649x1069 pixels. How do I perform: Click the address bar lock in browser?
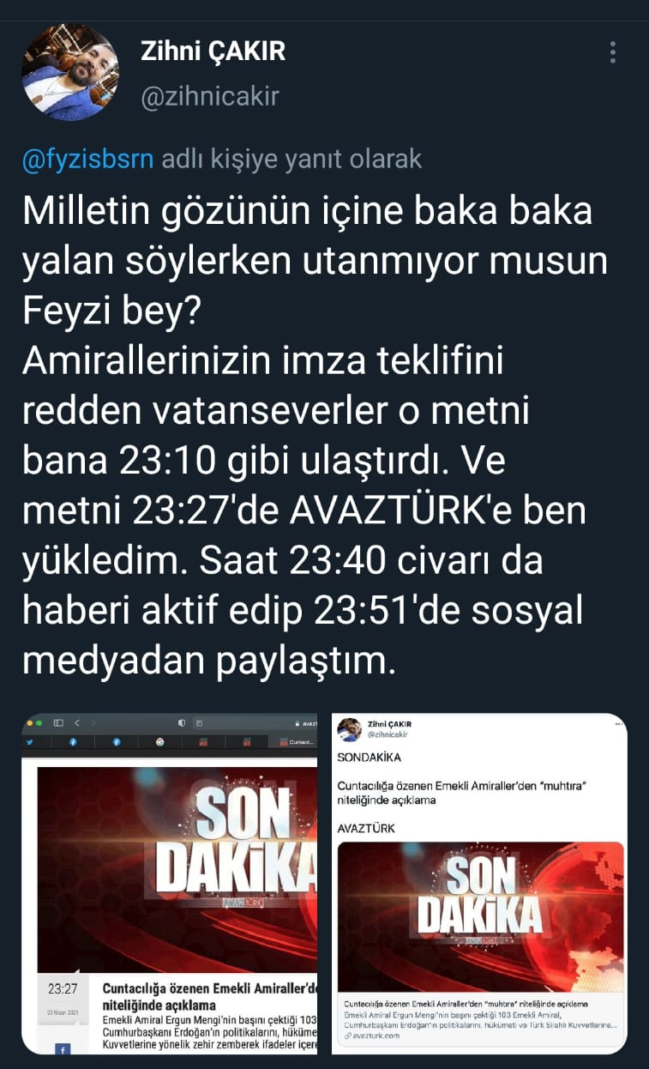point(297,723)
